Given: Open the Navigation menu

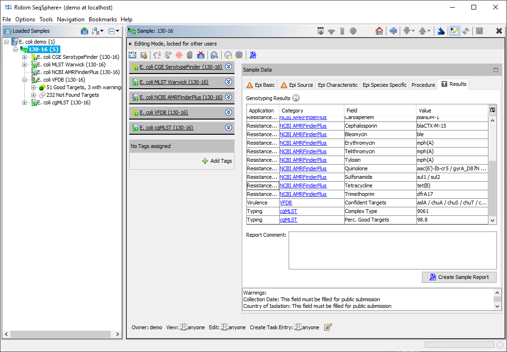Looking at the screenshot, I should (x=70, y=19).
